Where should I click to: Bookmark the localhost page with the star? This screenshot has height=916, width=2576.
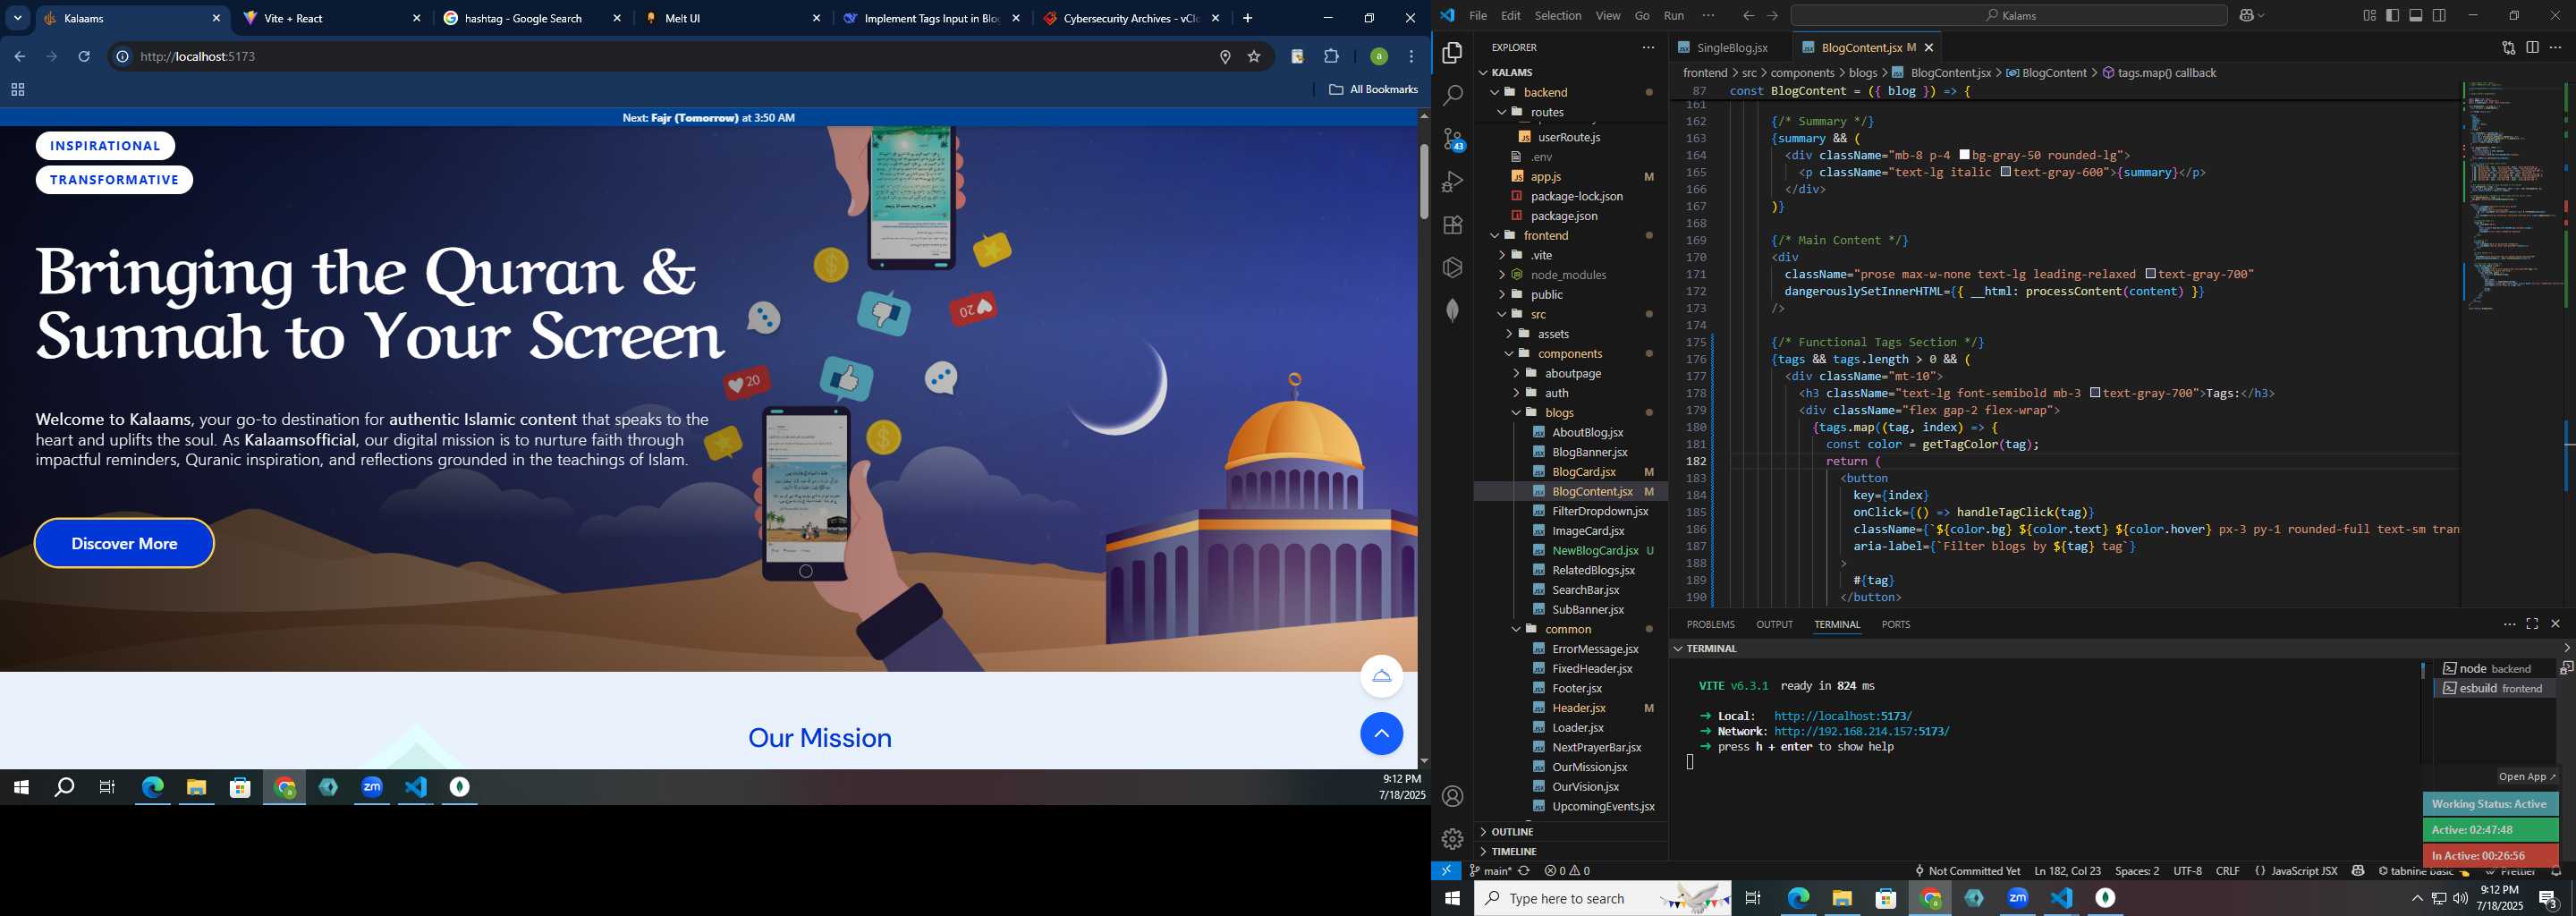[1253, 57]
